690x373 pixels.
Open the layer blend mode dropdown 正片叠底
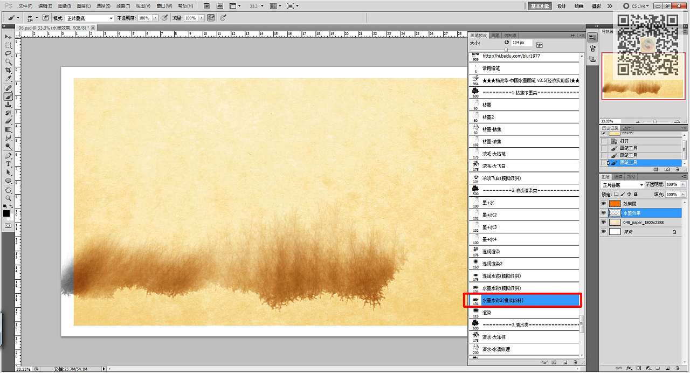(x=622, y=185)
